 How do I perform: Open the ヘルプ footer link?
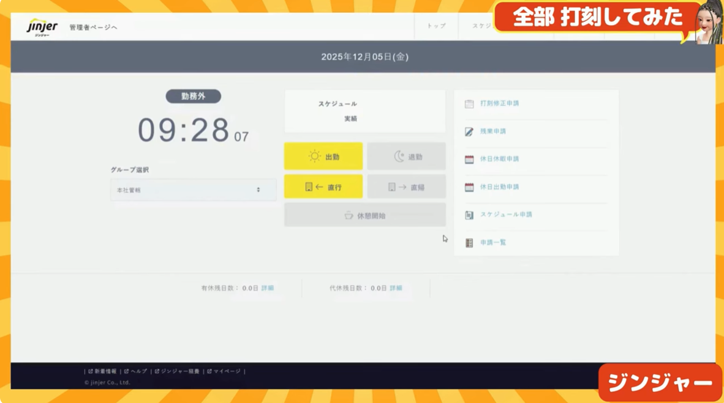coord(136,371)
